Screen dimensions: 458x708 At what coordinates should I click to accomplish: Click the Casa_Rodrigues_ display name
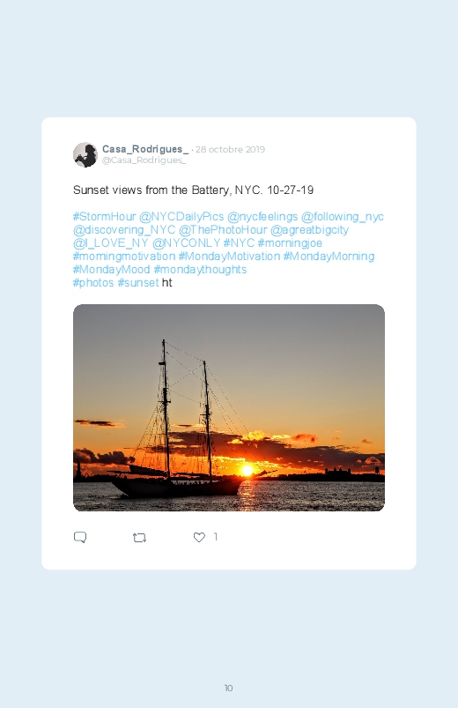145,149
